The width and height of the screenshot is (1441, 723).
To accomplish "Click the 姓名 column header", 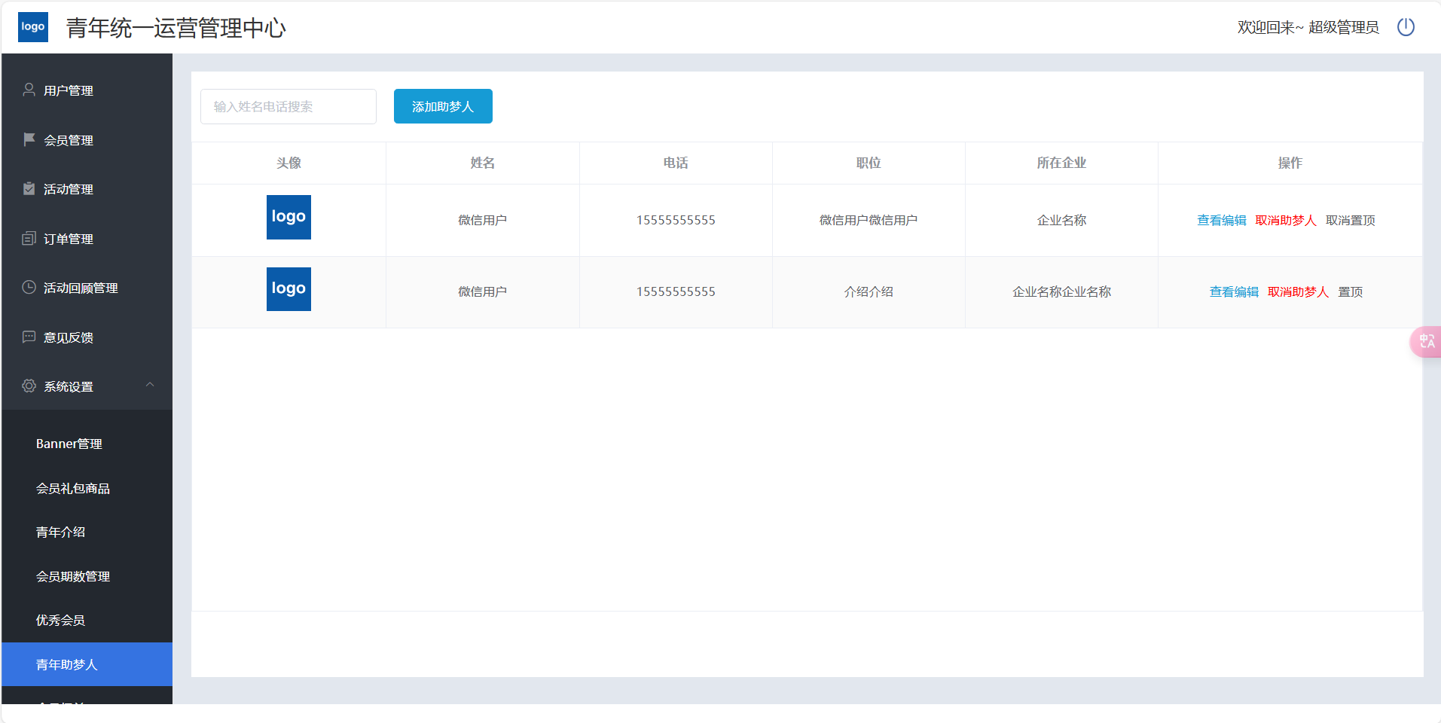I will [483, 163].
